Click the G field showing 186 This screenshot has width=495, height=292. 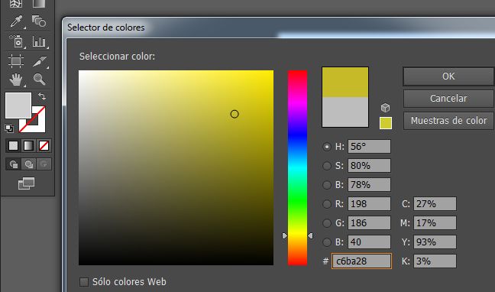tap(369, 223)
